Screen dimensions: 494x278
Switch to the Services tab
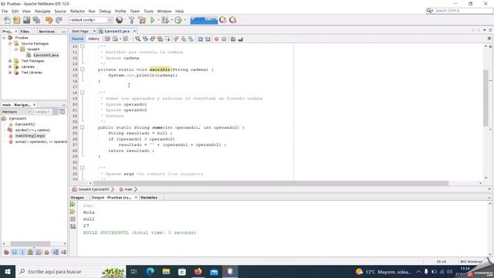pos(46,32)
